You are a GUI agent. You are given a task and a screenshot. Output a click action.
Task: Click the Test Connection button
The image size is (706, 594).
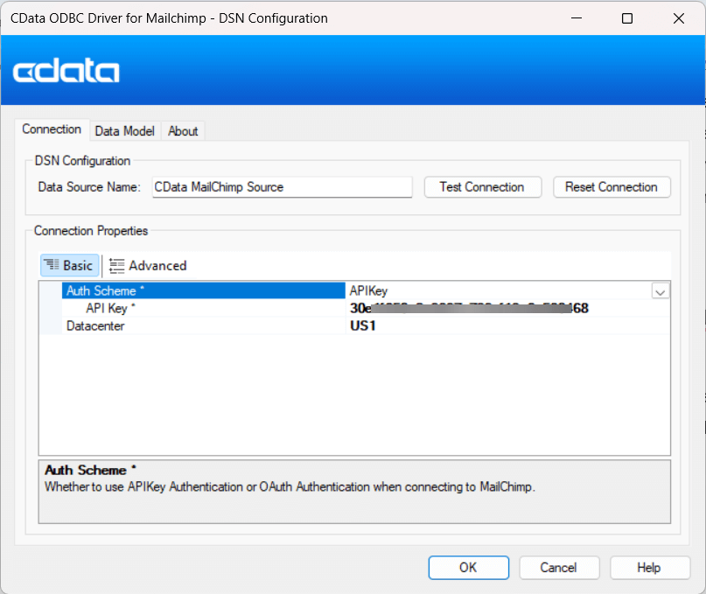pos(482,187)
